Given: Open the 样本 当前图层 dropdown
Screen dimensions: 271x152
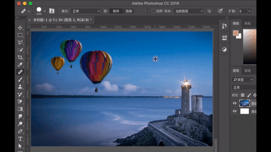Looking at the screenshot, I should point(188,11).
